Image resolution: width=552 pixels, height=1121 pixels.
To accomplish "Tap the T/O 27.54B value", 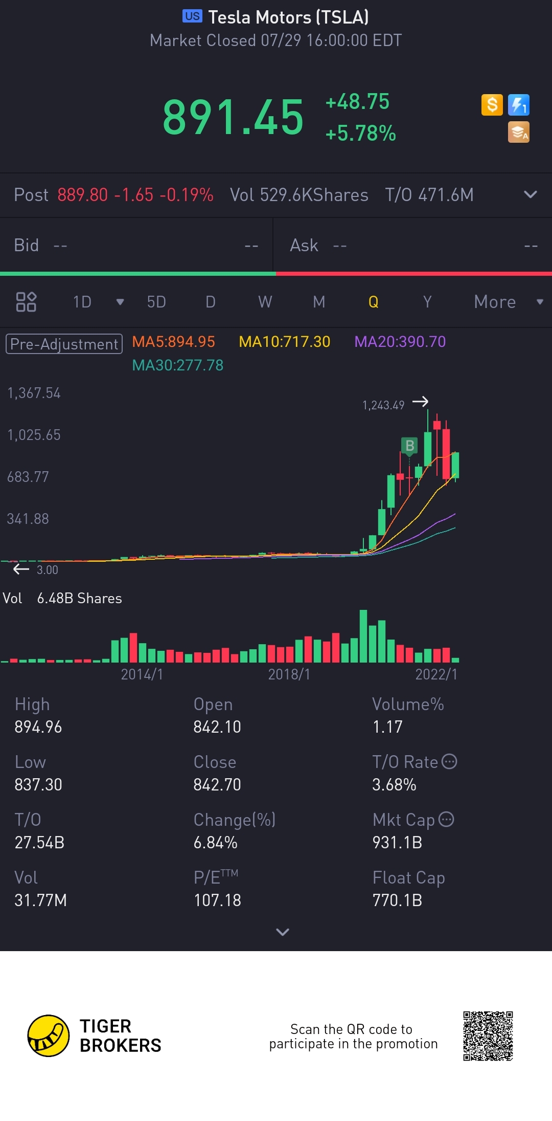I will coord(39,842).
